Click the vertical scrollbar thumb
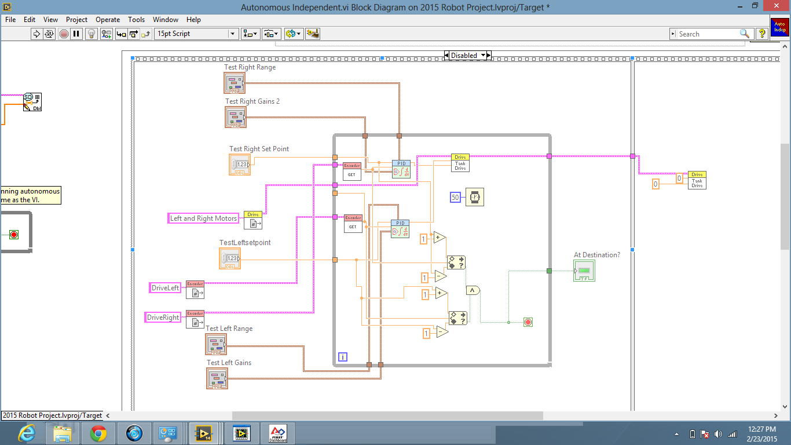 [785, 196]
